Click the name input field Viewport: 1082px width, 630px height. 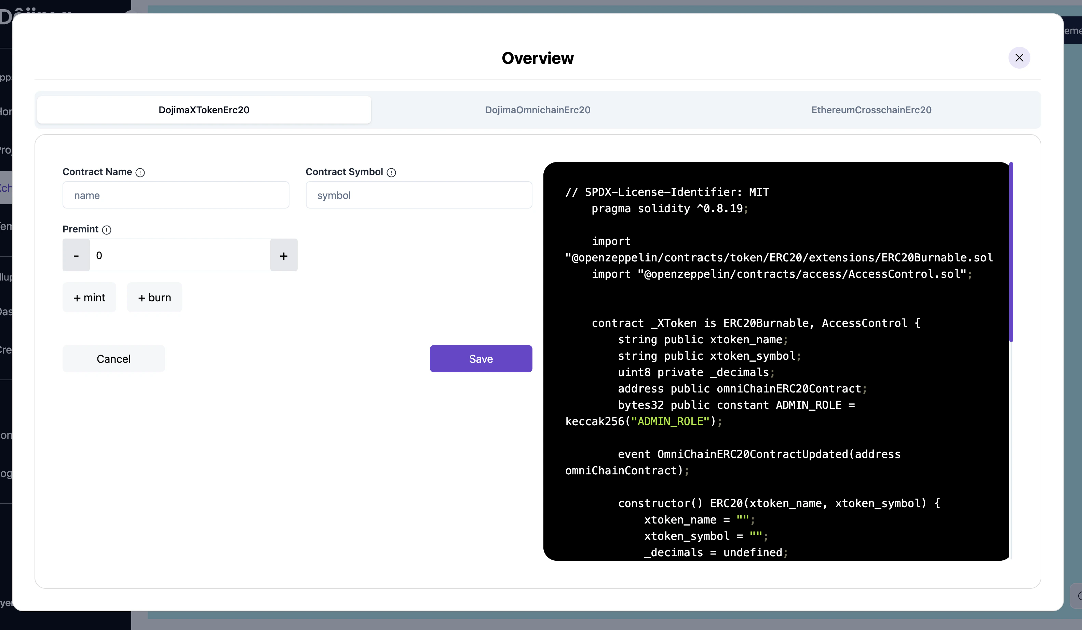point(176,195)
